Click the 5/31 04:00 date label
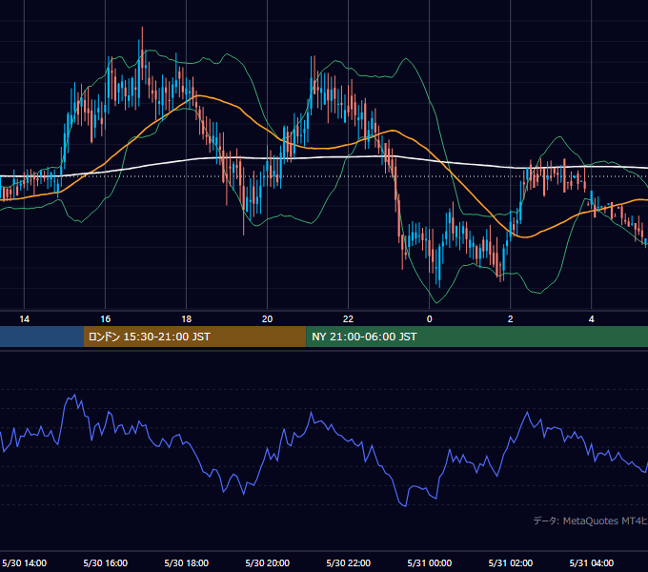The image size is (648, 572). (592, 562)
